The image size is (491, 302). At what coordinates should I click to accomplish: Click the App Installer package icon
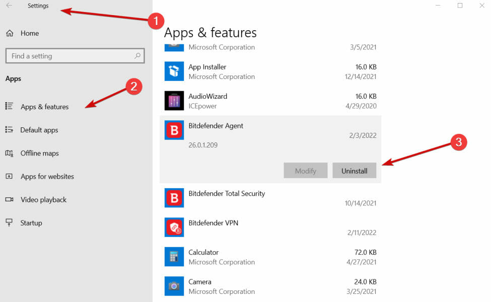pos(174,71)
